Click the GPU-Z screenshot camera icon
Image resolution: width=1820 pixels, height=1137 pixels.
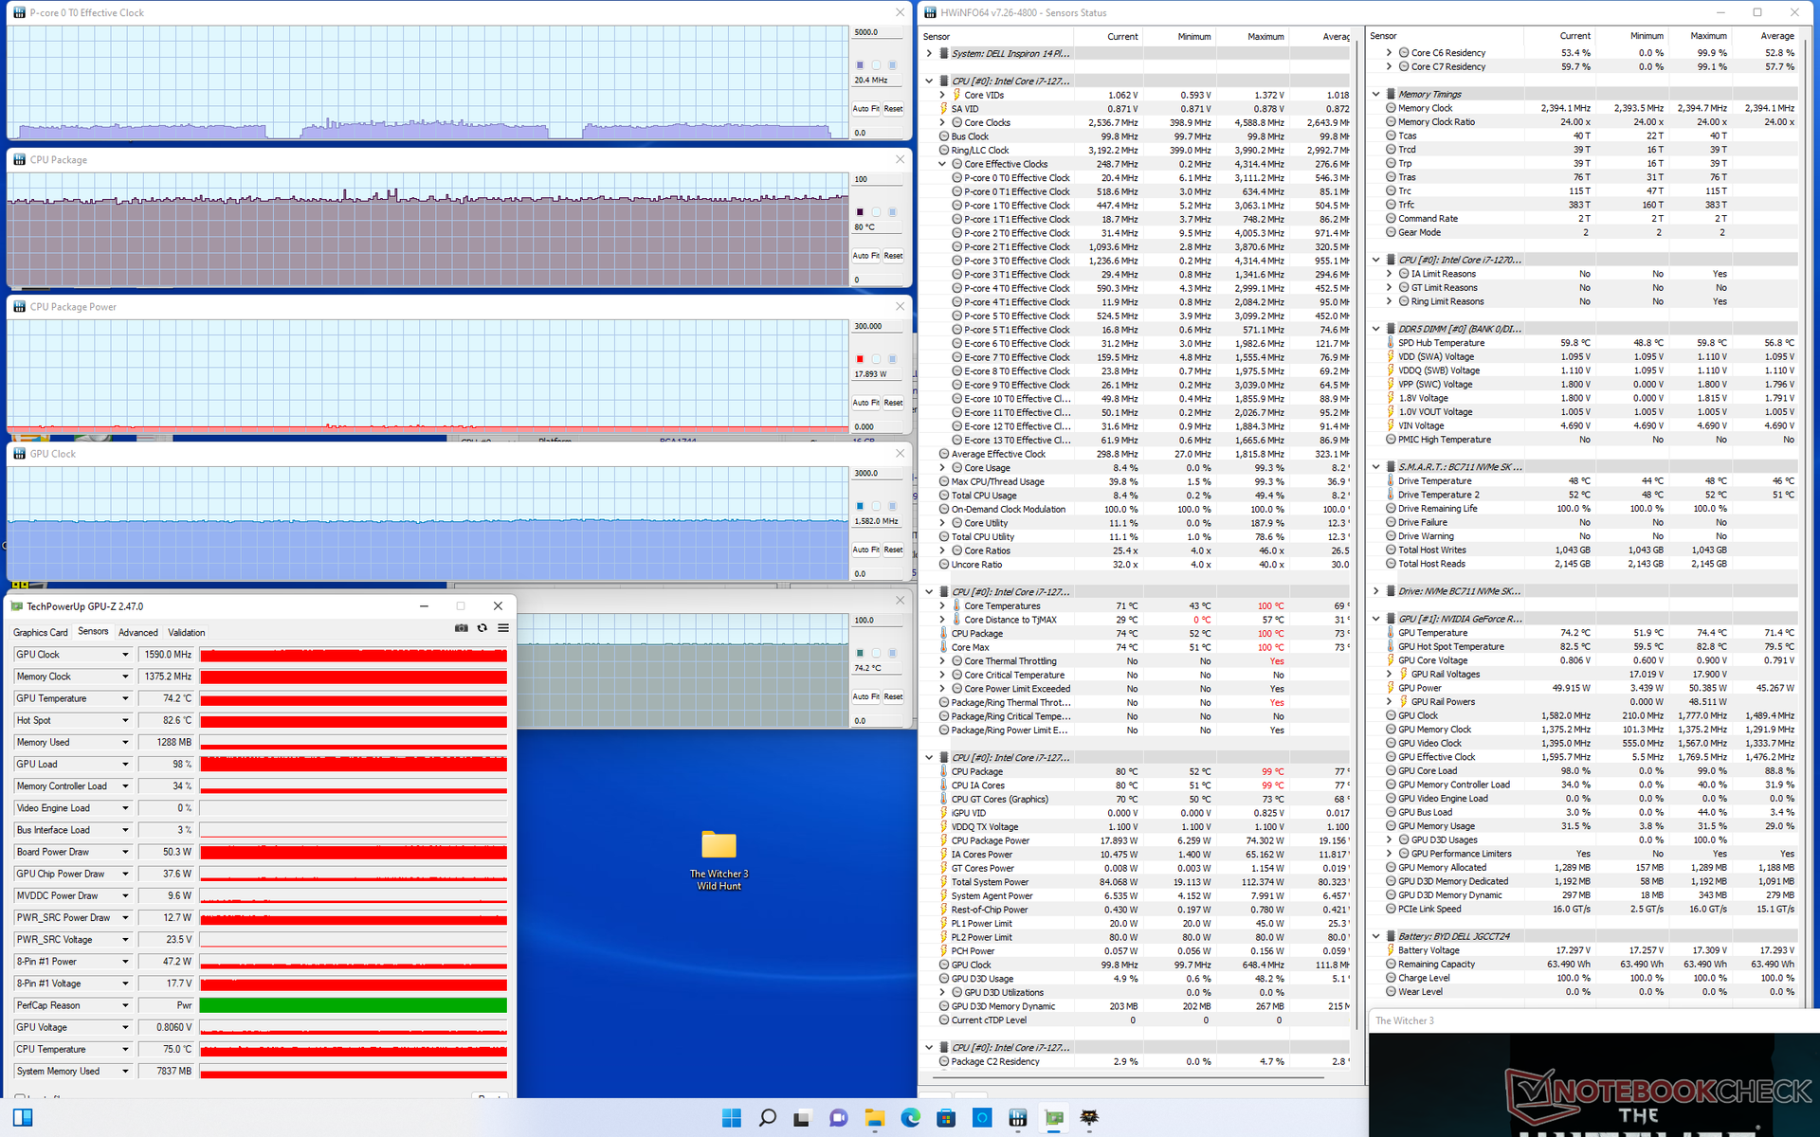(x=462, y=628)
